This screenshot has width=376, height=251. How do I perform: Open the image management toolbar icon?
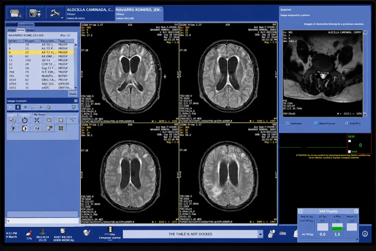[x=35, y=13]
